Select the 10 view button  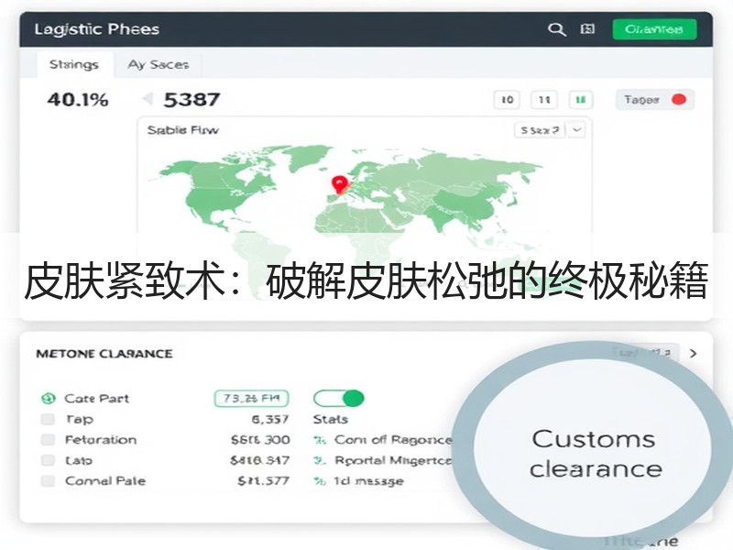pos(507,100)
